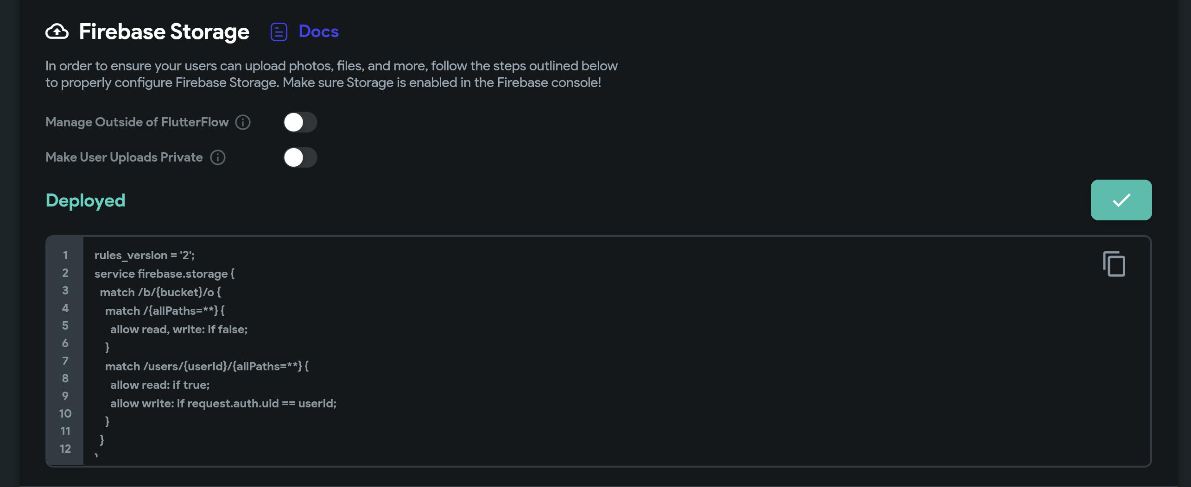Click the Deployed status label

coord(85,200)
